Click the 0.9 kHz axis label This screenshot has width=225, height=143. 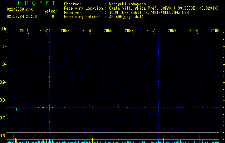click(3, 82)
